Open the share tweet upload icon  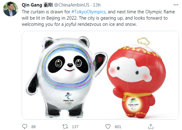151,126
